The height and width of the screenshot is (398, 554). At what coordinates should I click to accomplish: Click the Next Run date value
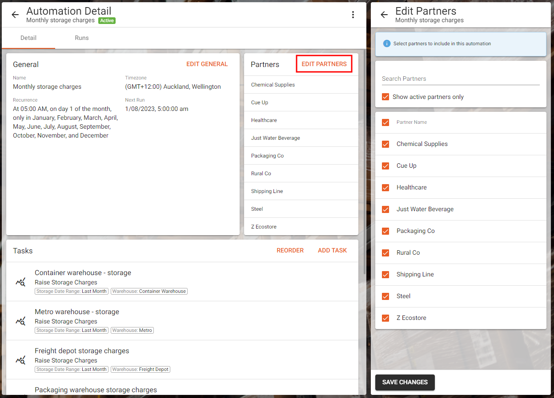[157, 109]
